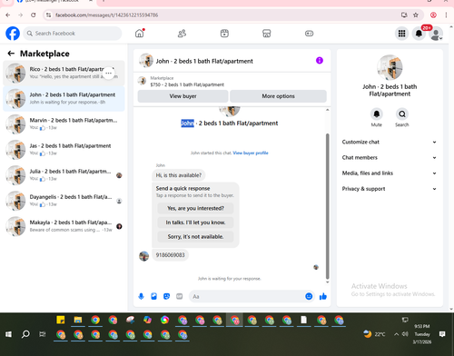Open Makayla conversation in list
The width and height of the screenshot is (454, 356).
coord(64,226)
